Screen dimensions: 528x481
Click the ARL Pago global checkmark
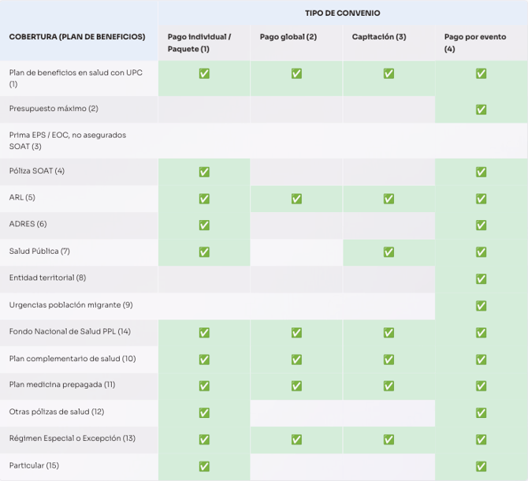(296, 199)
